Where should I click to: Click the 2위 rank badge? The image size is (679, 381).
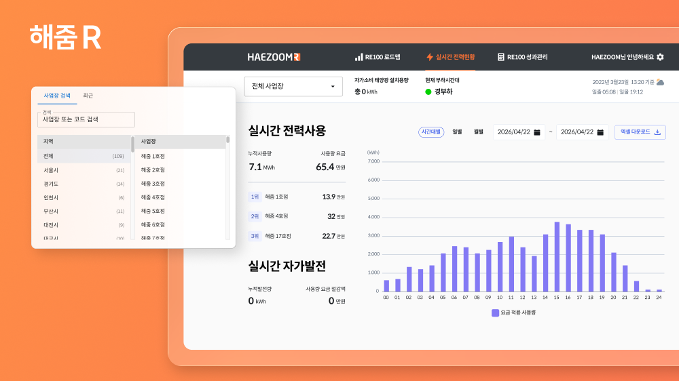click(255, 216)
